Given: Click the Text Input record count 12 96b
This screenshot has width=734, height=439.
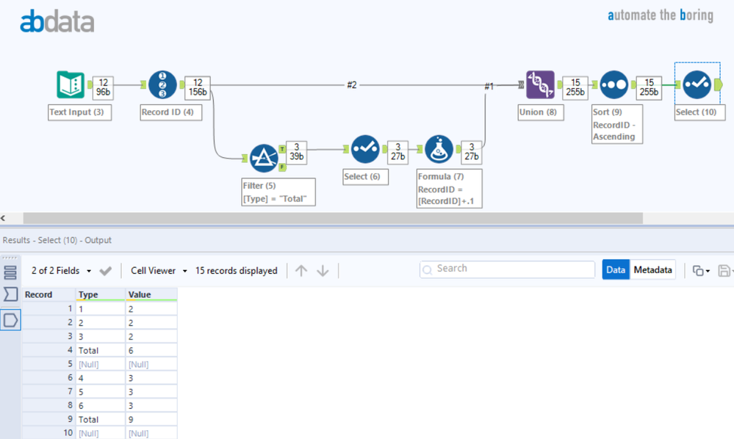Looking at the screenshot, I should coord(103,87).
